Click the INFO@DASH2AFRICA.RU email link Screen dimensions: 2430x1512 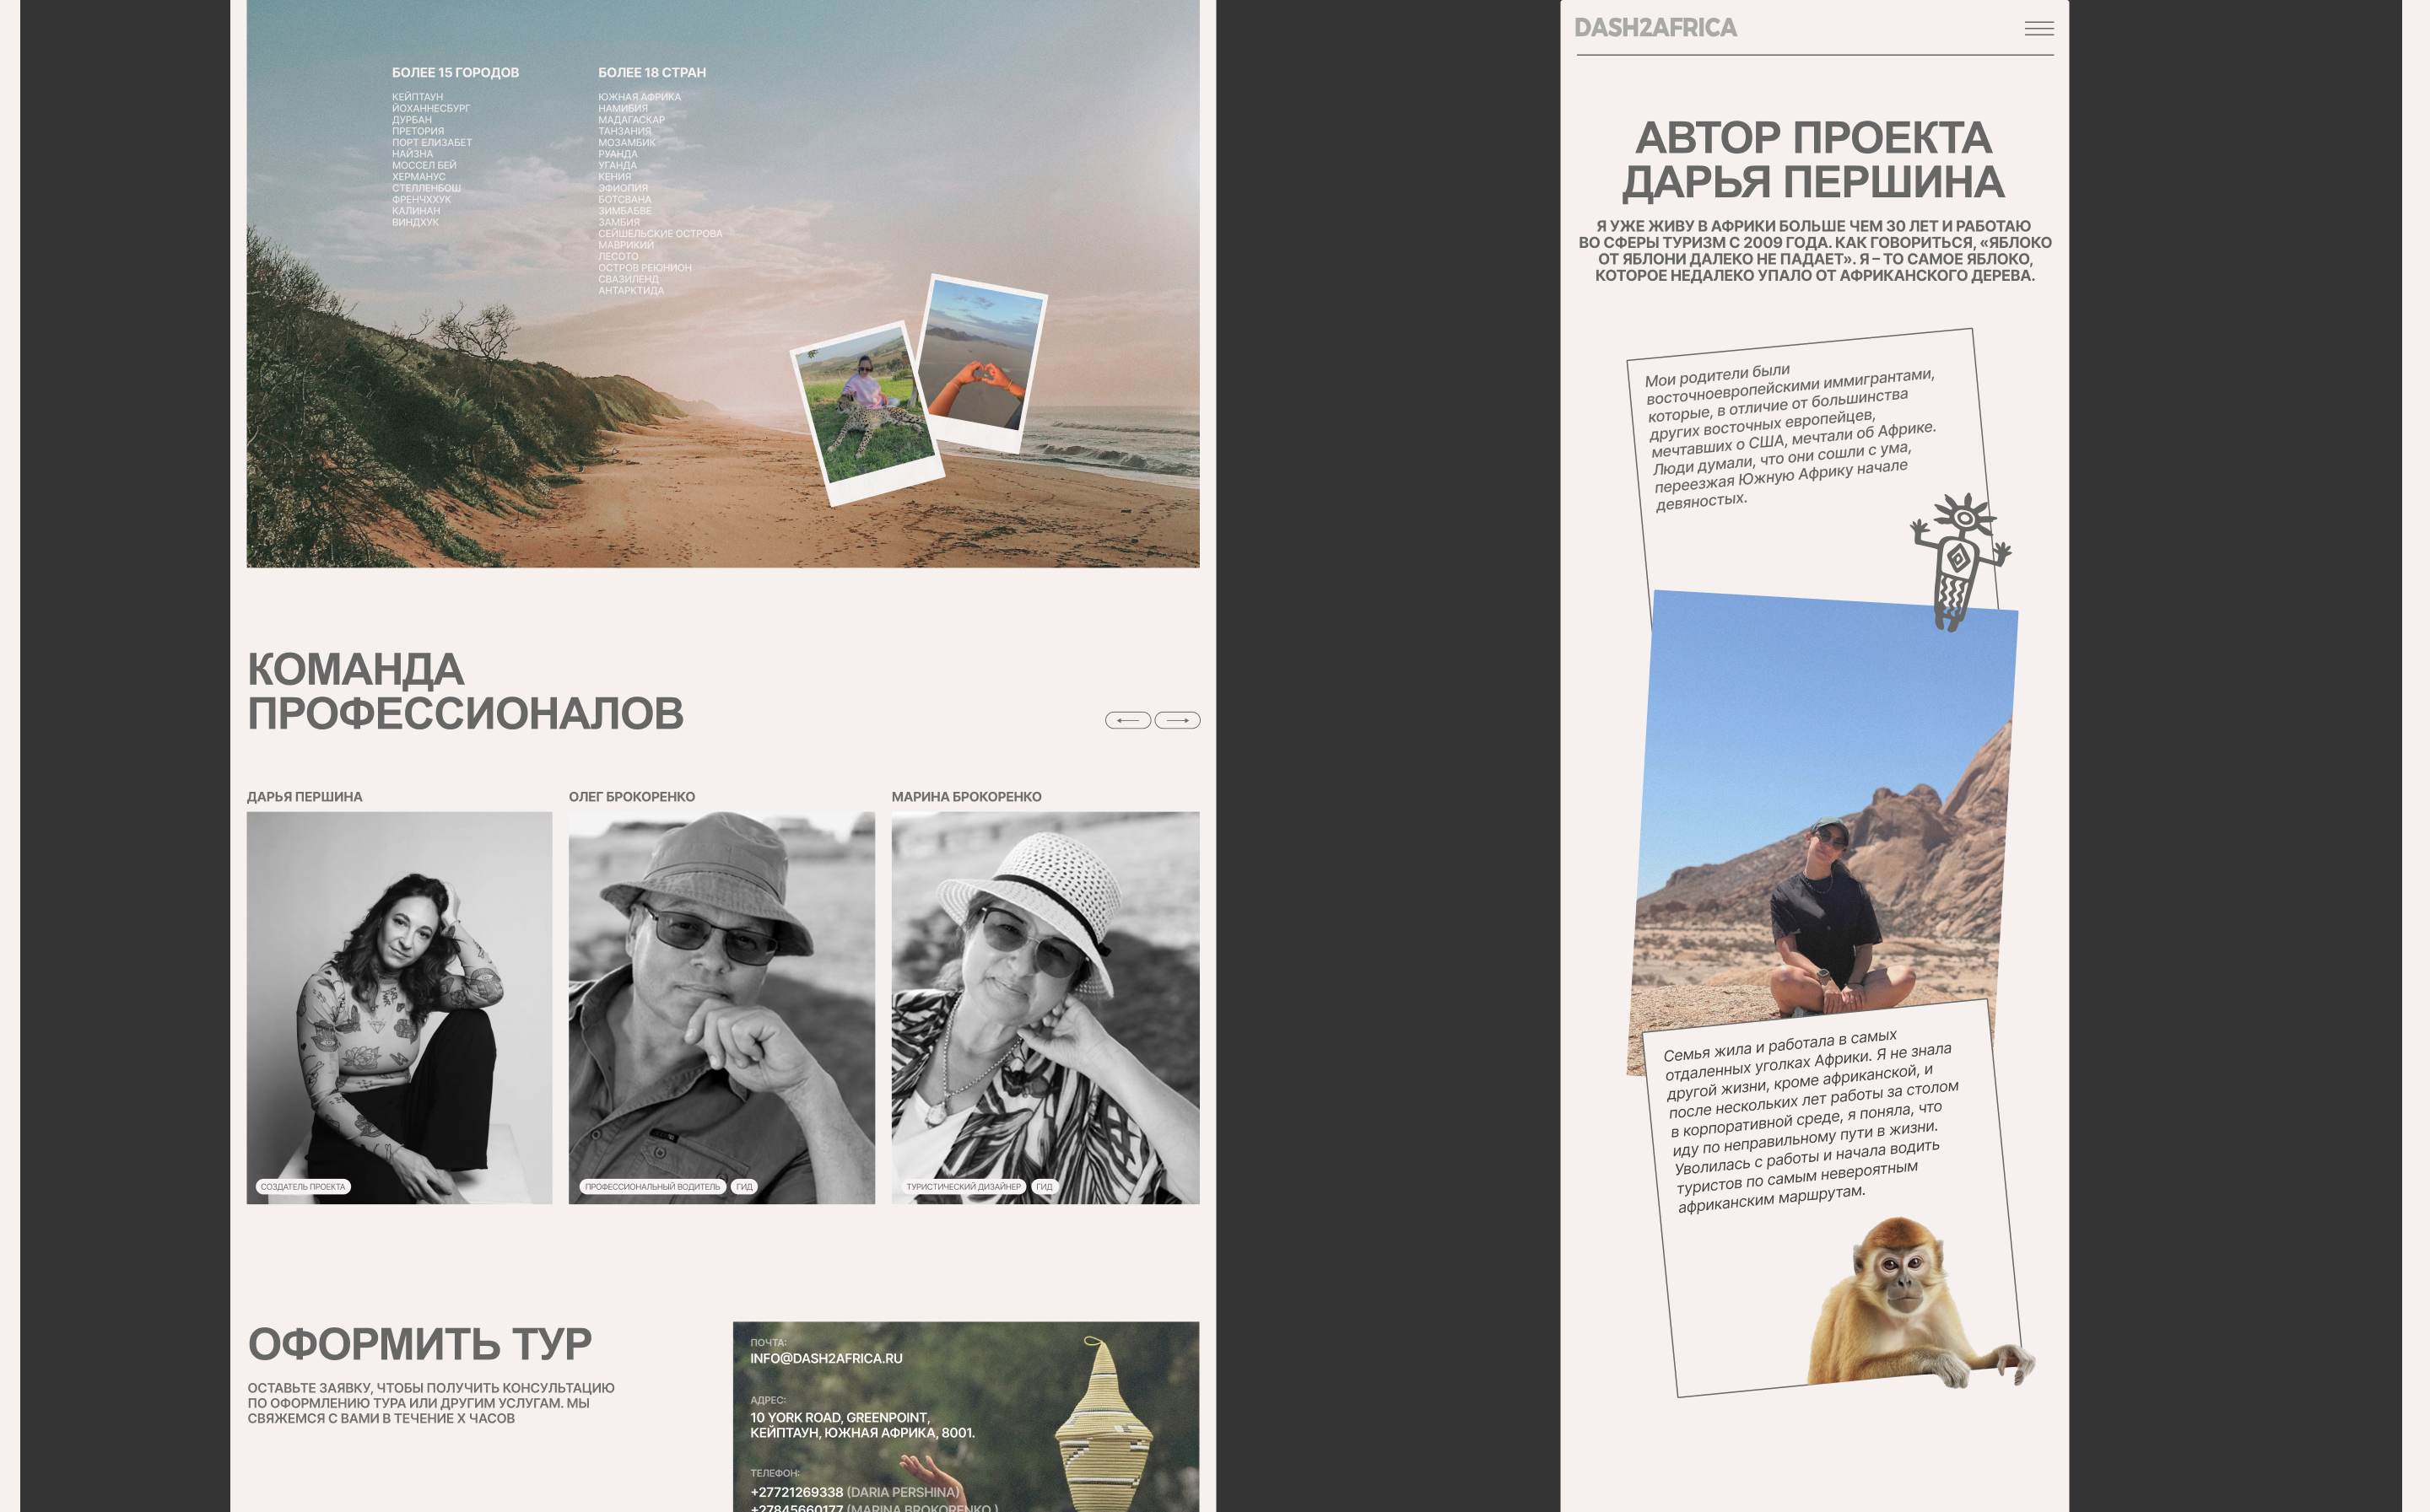[825, 1358]
